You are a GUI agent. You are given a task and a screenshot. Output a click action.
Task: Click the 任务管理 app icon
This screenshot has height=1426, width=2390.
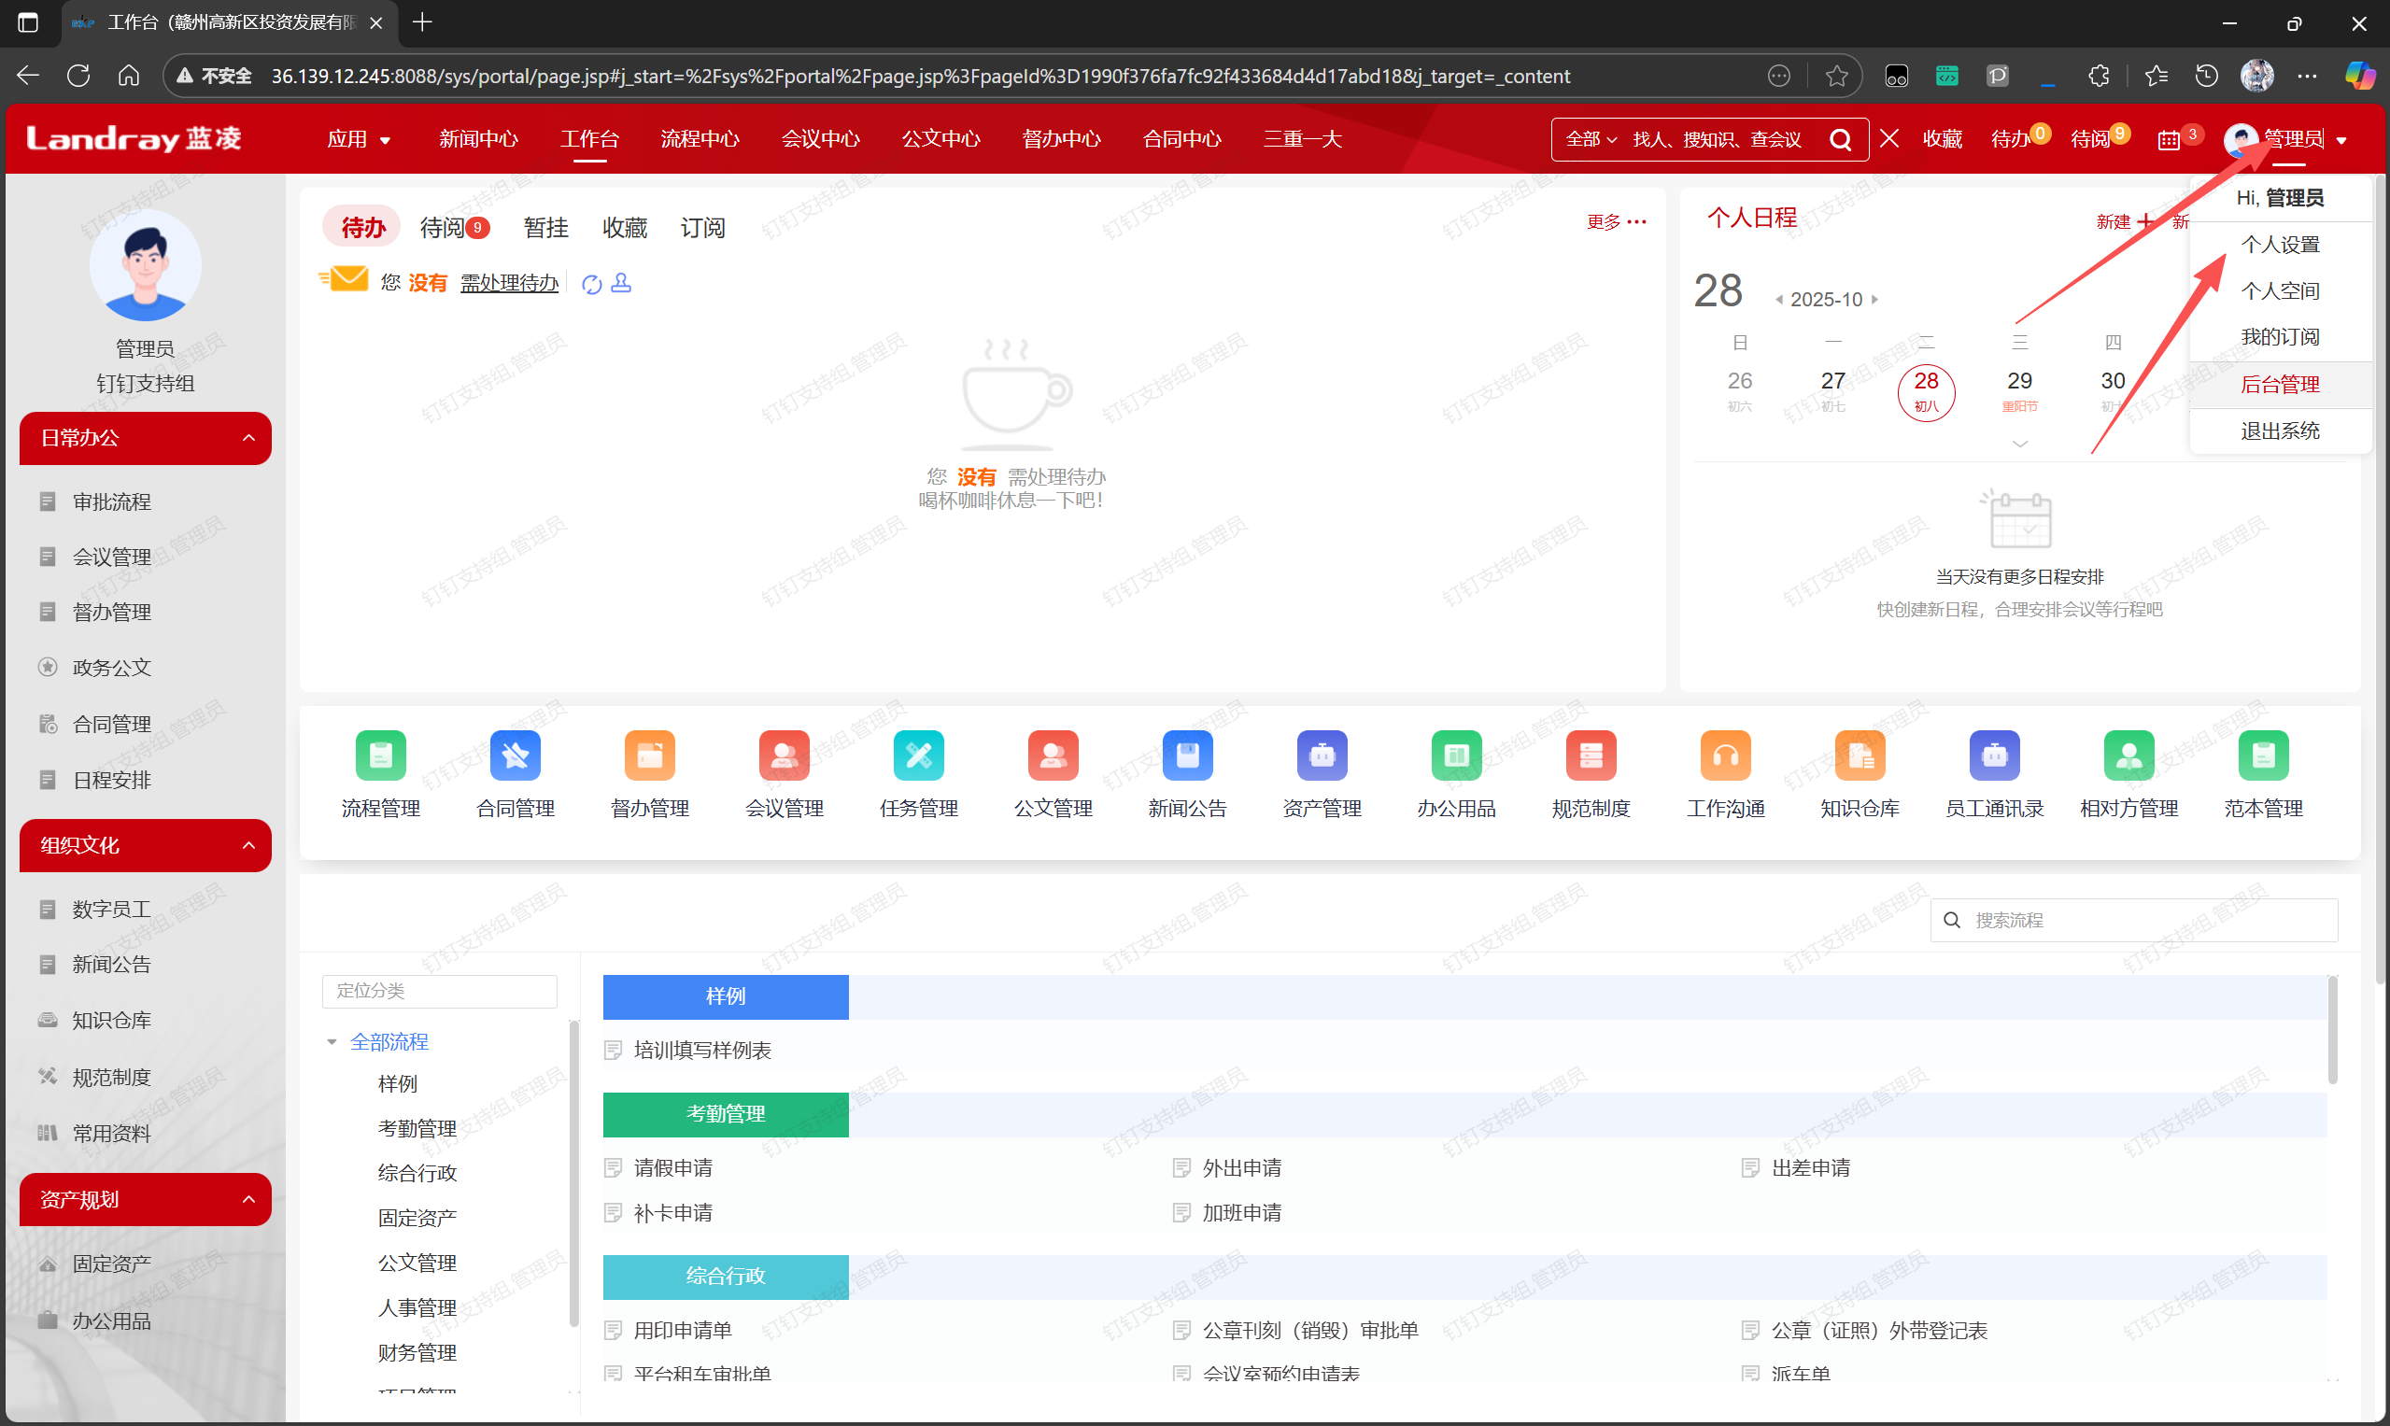pos(919,755)
